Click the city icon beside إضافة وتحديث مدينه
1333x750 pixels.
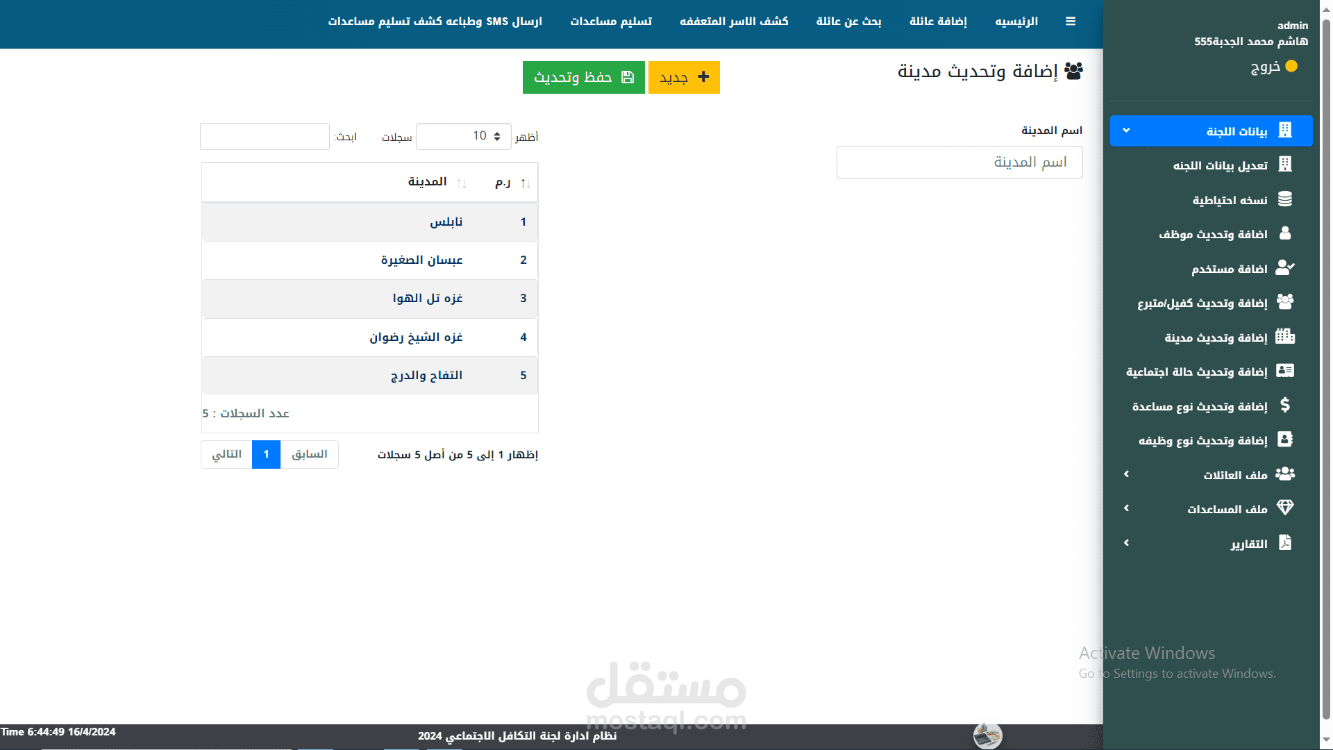point(1284,337)
